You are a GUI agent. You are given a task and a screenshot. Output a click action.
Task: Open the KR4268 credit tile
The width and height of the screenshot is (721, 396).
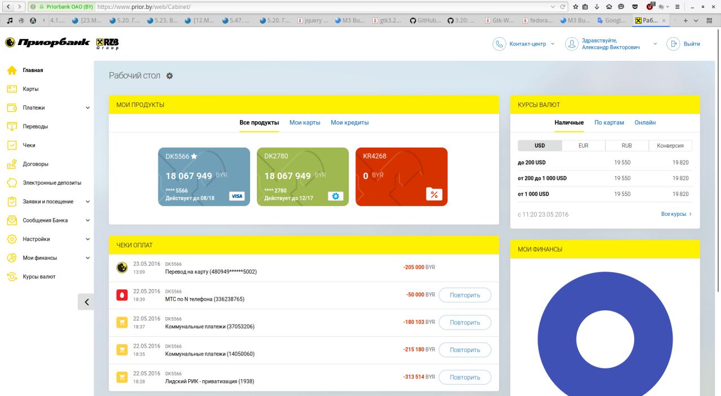pyautogui.click(x=402, y=177)
